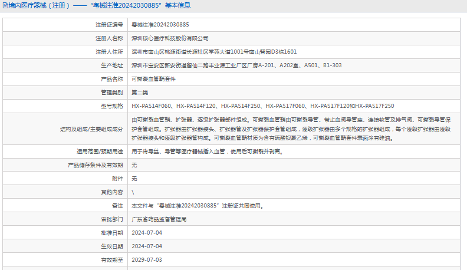Click the document icon before the page title
467x270 pixels.
coord(5,6)
